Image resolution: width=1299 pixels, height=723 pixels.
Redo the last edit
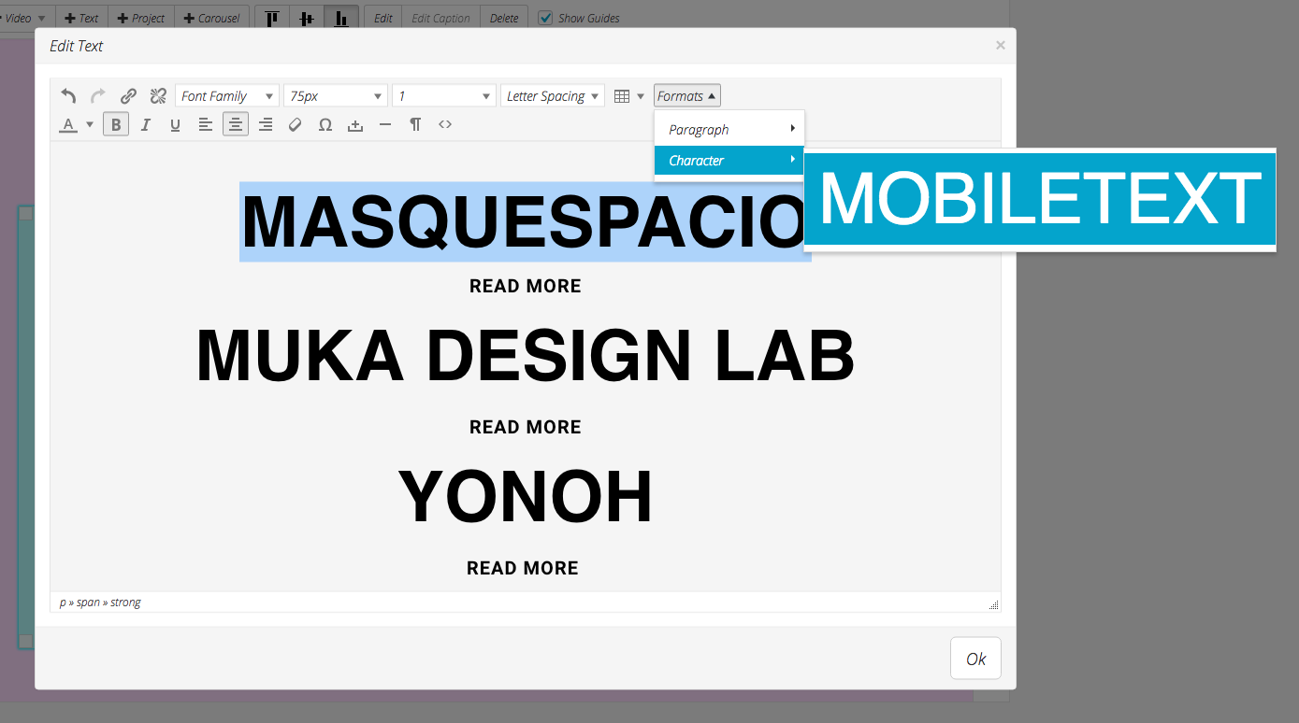(x=96, y=94)
